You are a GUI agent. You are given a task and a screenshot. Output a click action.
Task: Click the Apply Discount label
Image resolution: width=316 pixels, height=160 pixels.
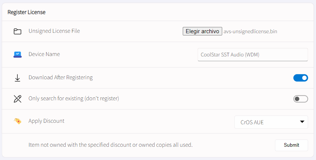pos(46,121)
